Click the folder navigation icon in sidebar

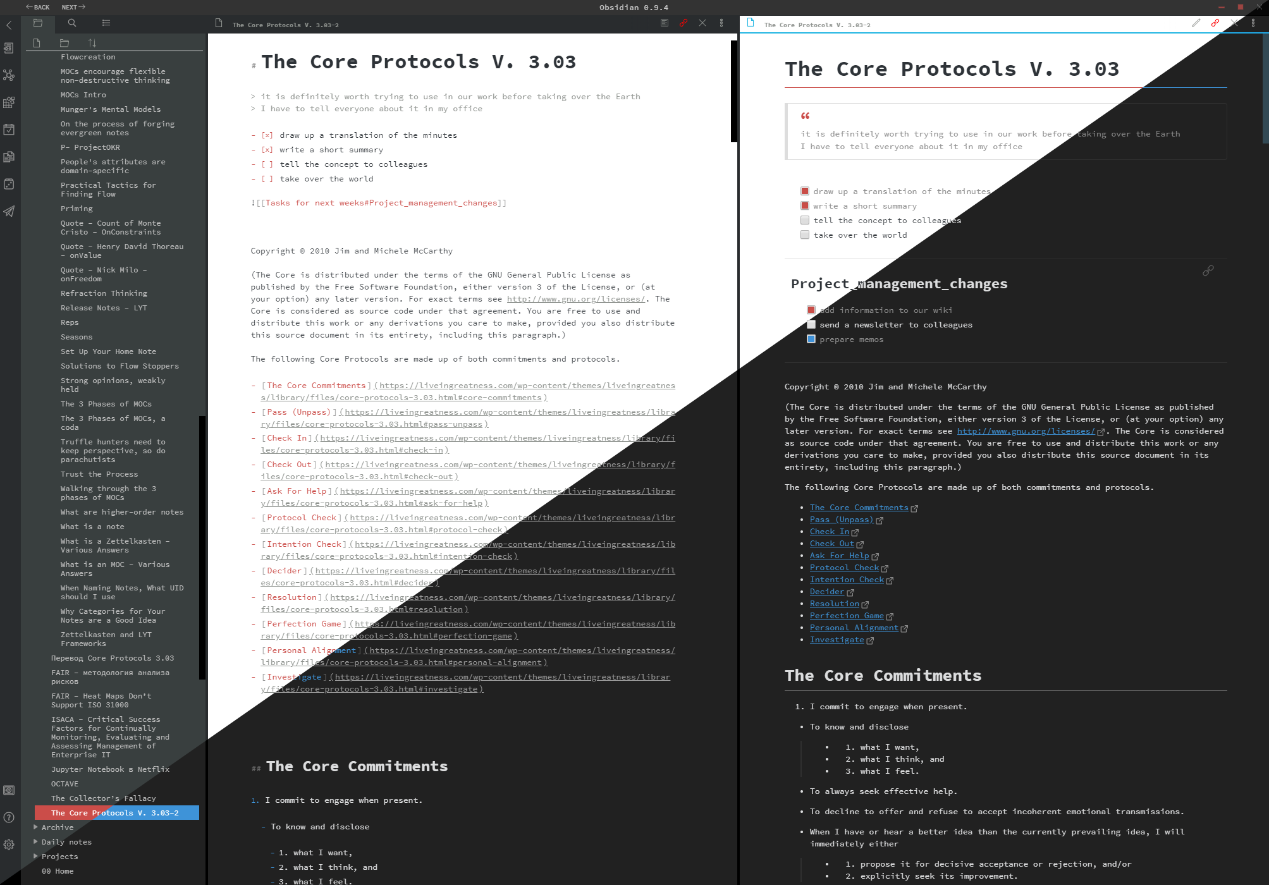[x=35, y=24]
